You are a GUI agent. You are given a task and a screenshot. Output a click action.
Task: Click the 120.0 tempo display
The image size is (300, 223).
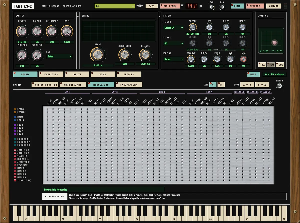click(192, 6)
